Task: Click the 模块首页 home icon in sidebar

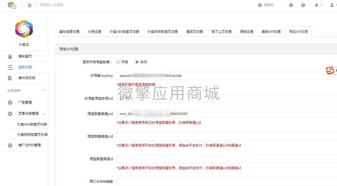Action: (10, 57)
